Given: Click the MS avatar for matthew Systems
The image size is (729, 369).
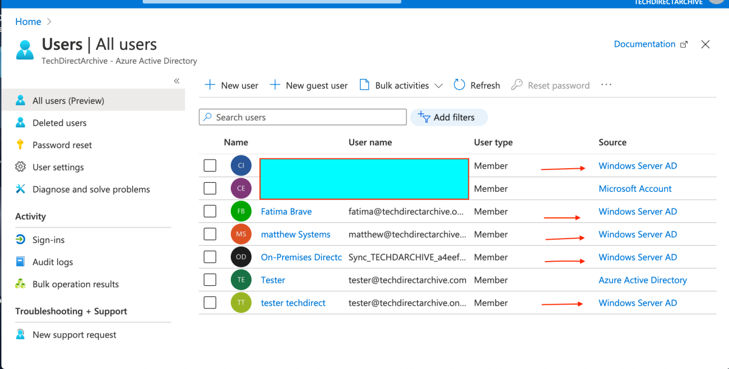Looking at the screenshot, I should click(241, 234).
